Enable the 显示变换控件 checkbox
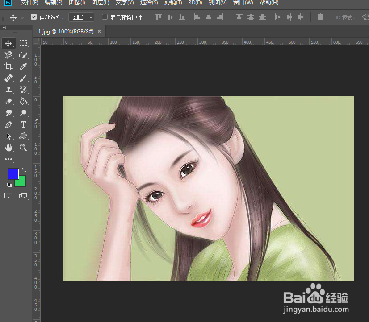Screen dimensions: 369x322 tap(105, 17)
